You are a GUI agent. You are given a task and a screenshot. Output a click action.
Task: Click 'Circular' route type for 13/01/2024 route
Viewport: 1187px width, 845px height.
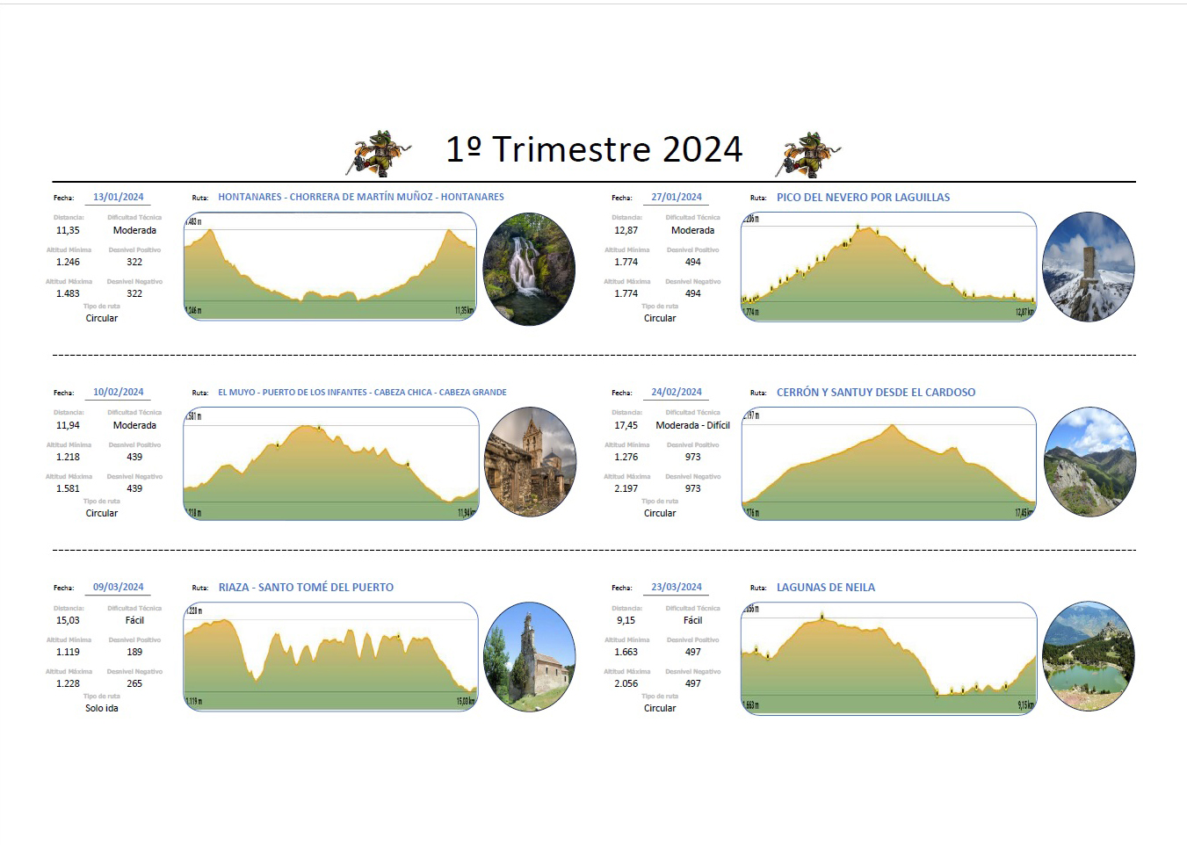(101, 319)
